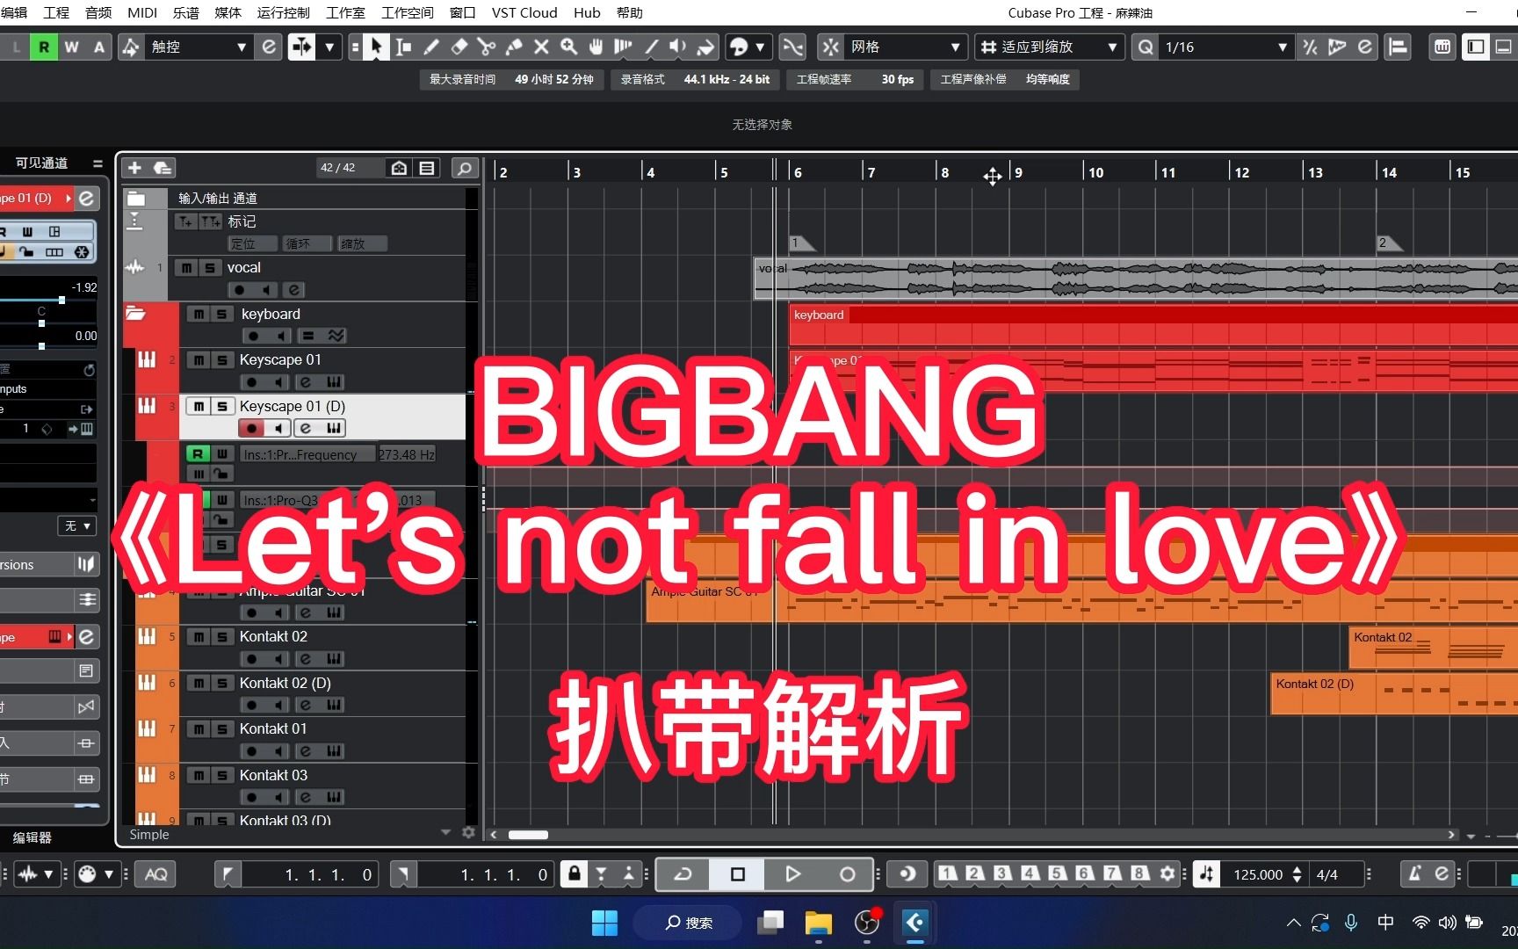Click the transport Record button
Screen dimensions: 1518x949
(847, 873)
